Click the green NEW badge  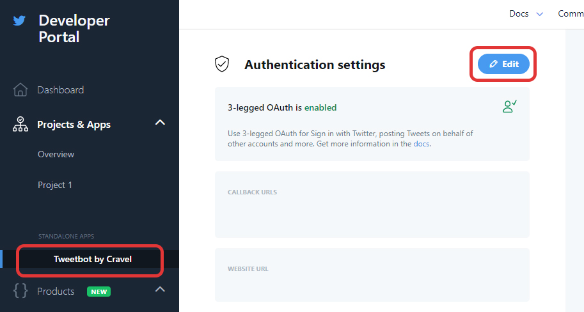click(99, 292)
